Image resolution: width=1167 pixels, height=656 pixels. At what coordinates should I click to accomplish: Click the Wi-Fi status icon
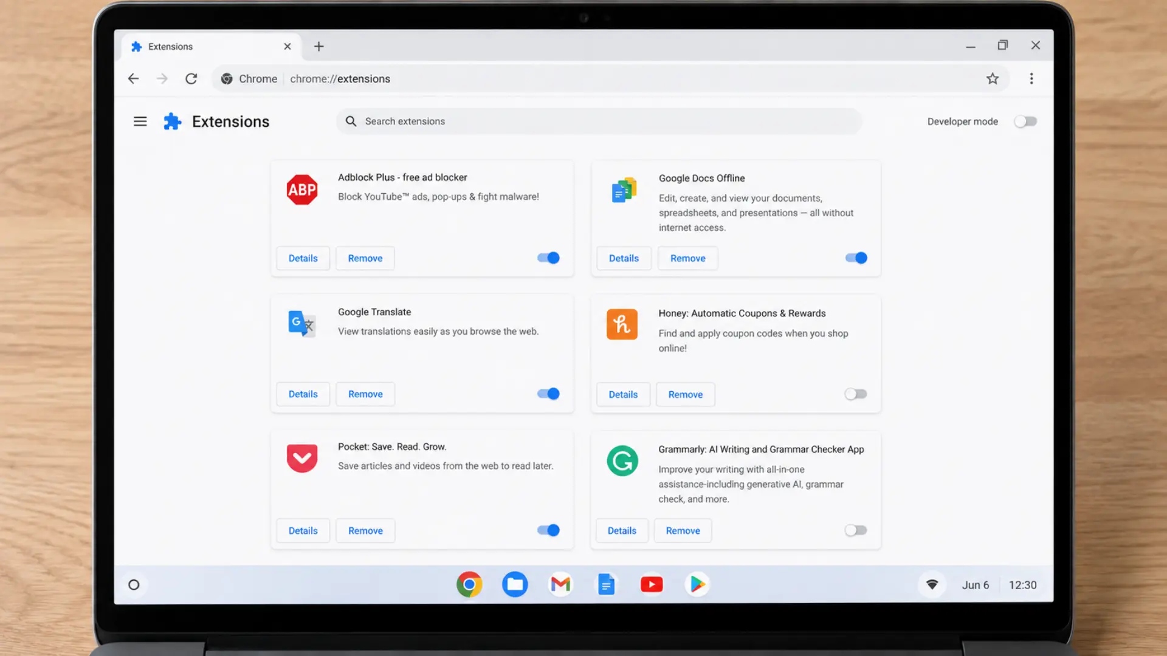point(932,585)
